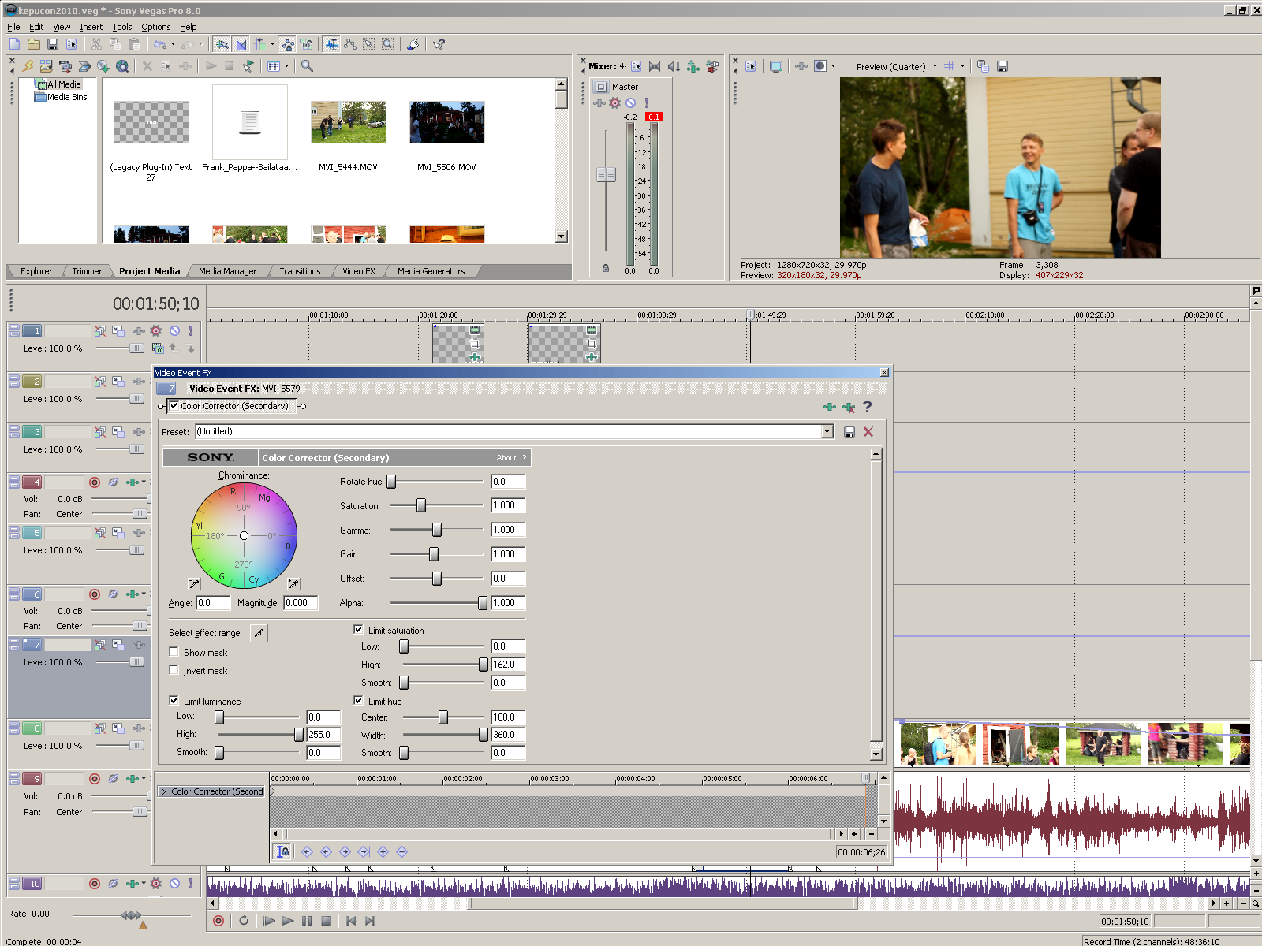Save the current FX preset
This screenshot has height=946, width=1262.
point(849,432)
